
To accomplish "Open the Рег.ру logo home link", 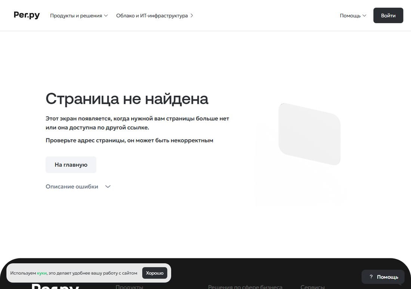I will [27, 15].
